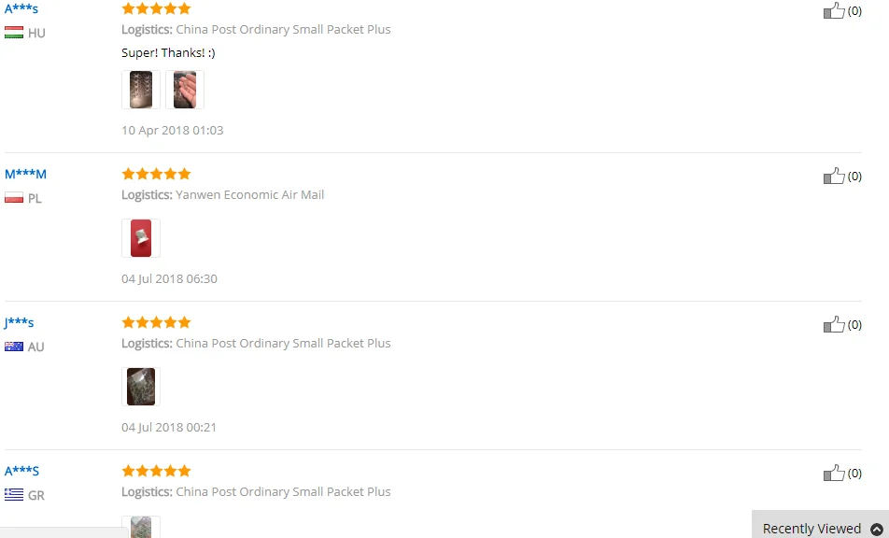
Task: Open hand photo in A***s HU review
Action: [x=185, y=90]
